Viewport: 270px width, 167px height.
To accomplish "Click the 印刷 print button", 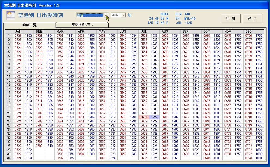I will pos(230,18).
